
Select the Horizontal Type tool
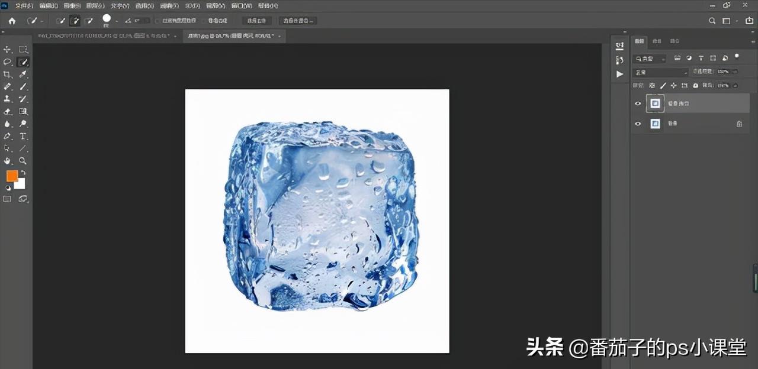pyautogui.click(x=24, y=136)
